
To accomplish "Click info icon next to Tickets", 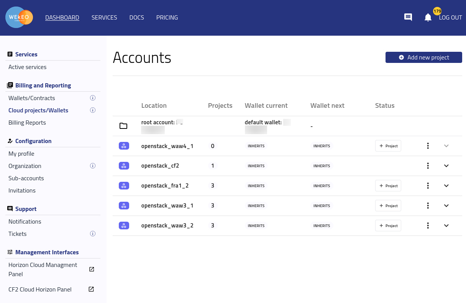I will 92,234.
